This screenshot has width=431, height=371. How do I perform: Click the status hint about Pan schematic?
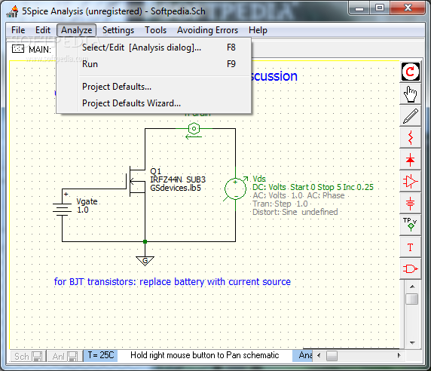coord(205,355)
